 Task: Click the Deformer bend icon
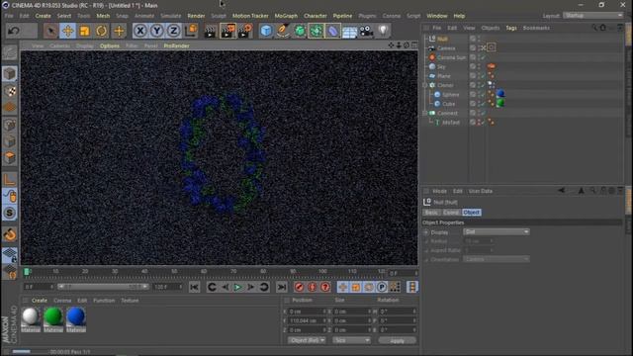[333, 31]
